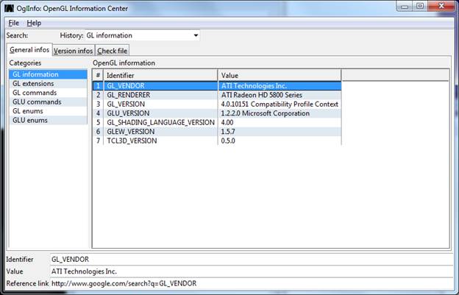The width and height of the screenshot is (459, 295).
Task: Minimize the OglInfo window
Action: tap(402, 7)
